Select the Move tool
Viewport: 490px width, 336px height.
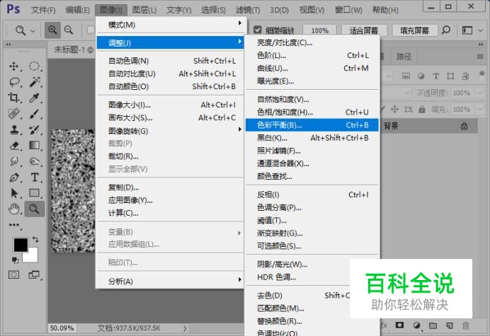(13, 66)
